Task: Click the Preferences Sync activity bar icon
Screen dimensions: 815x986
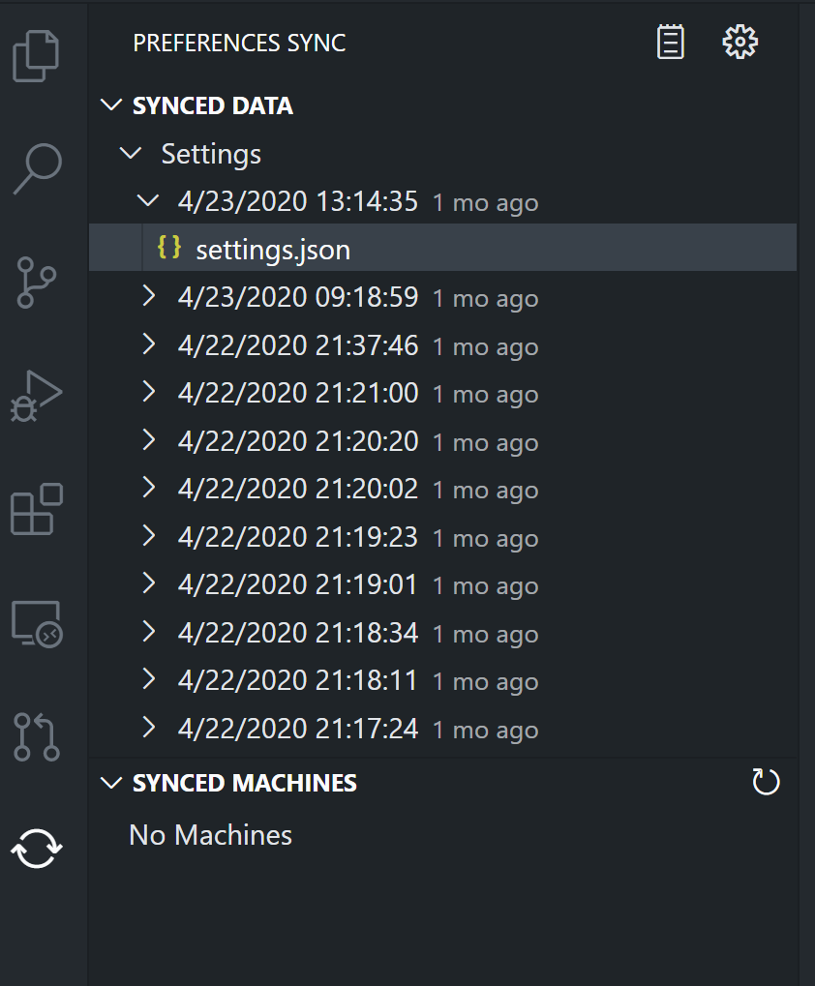Action: (x=36, y=849)
